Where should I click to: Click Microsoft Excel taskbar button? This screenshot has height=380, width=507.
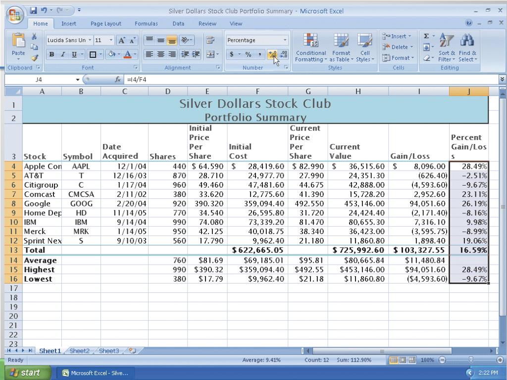tap(96, 373)
